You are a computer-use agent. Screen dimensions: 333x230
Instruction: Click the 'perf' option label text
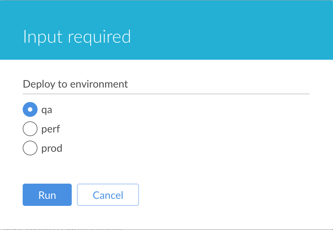point(51,129)
